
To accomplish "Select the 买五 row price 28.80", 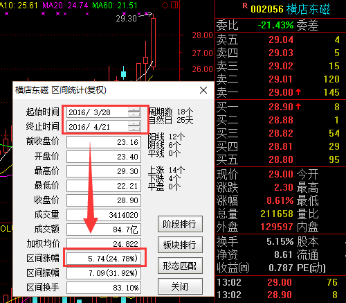I will click(281, 159).
